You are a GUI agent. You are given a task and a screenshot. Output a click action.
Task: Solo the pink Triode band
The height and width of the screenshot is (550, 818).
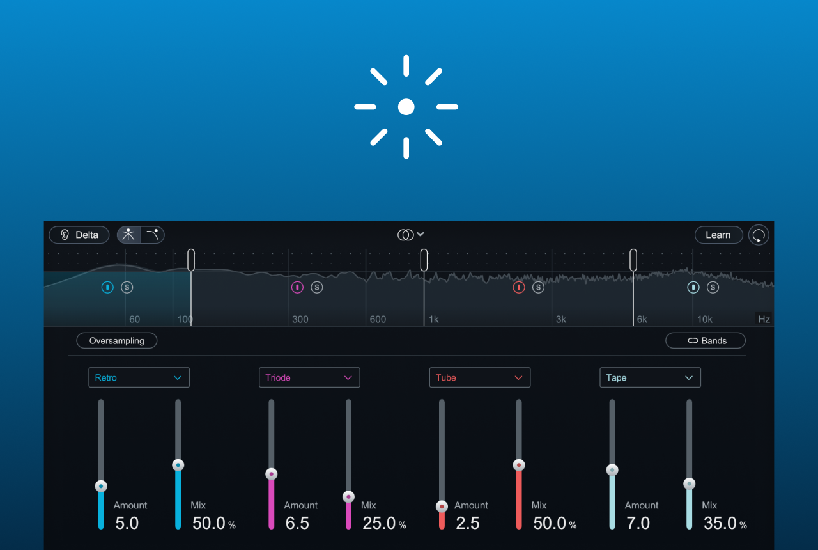(x=317, y=288)
